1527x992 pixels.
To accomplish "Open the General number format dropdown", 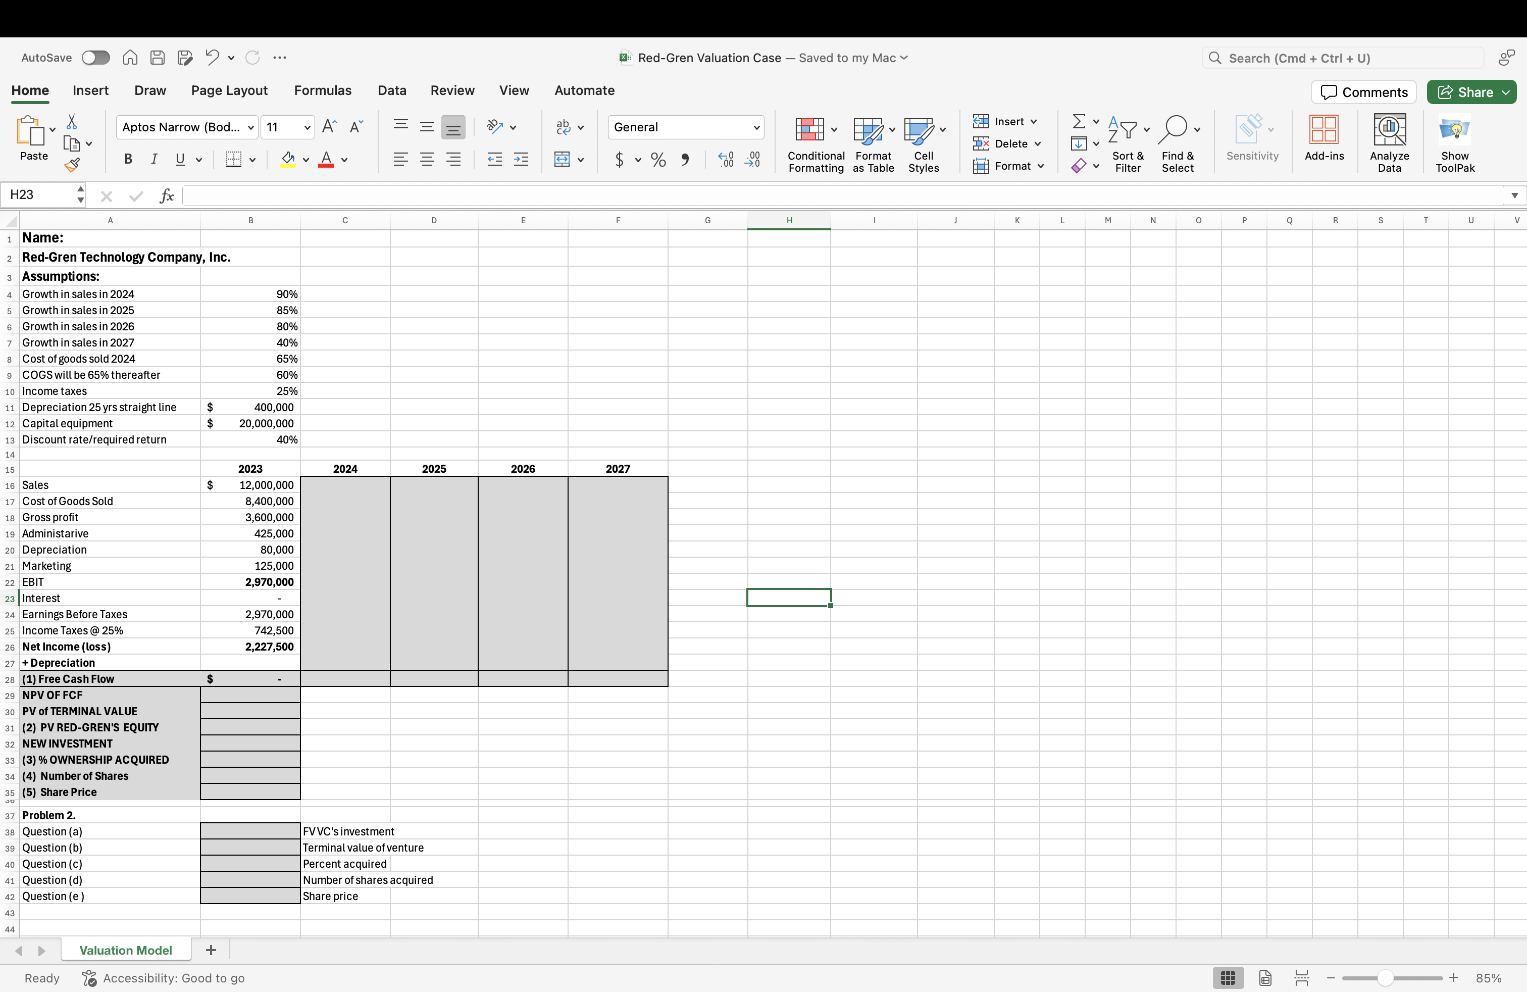I will [756, 127].
